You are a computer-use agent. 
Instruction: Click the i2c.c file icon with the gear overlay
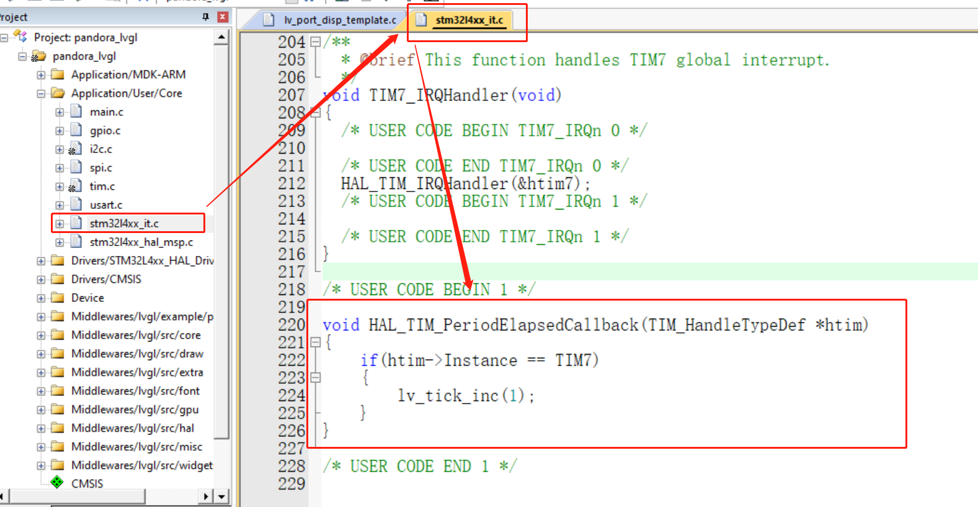[x=75, y=149]
